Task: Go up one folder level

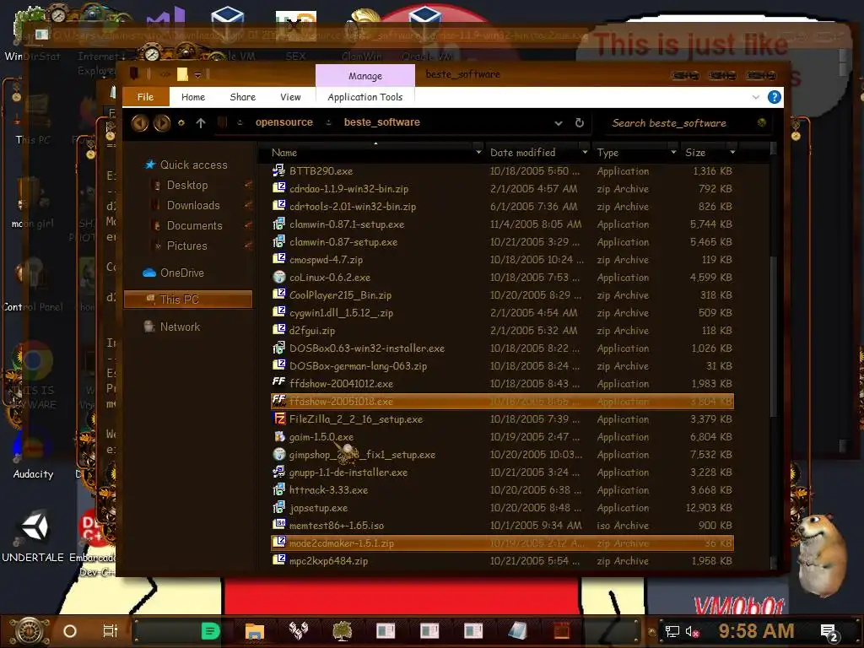Action: point(201,123)
